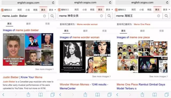Viewport: 171px width, 98px height.
Task: Open Images of meme justin bieber link
Action: (21, 30)
